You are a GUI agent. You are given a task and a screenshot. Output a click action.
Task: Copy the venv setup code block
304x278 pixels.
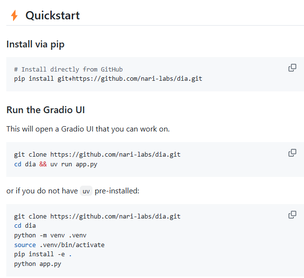[292, 215]
